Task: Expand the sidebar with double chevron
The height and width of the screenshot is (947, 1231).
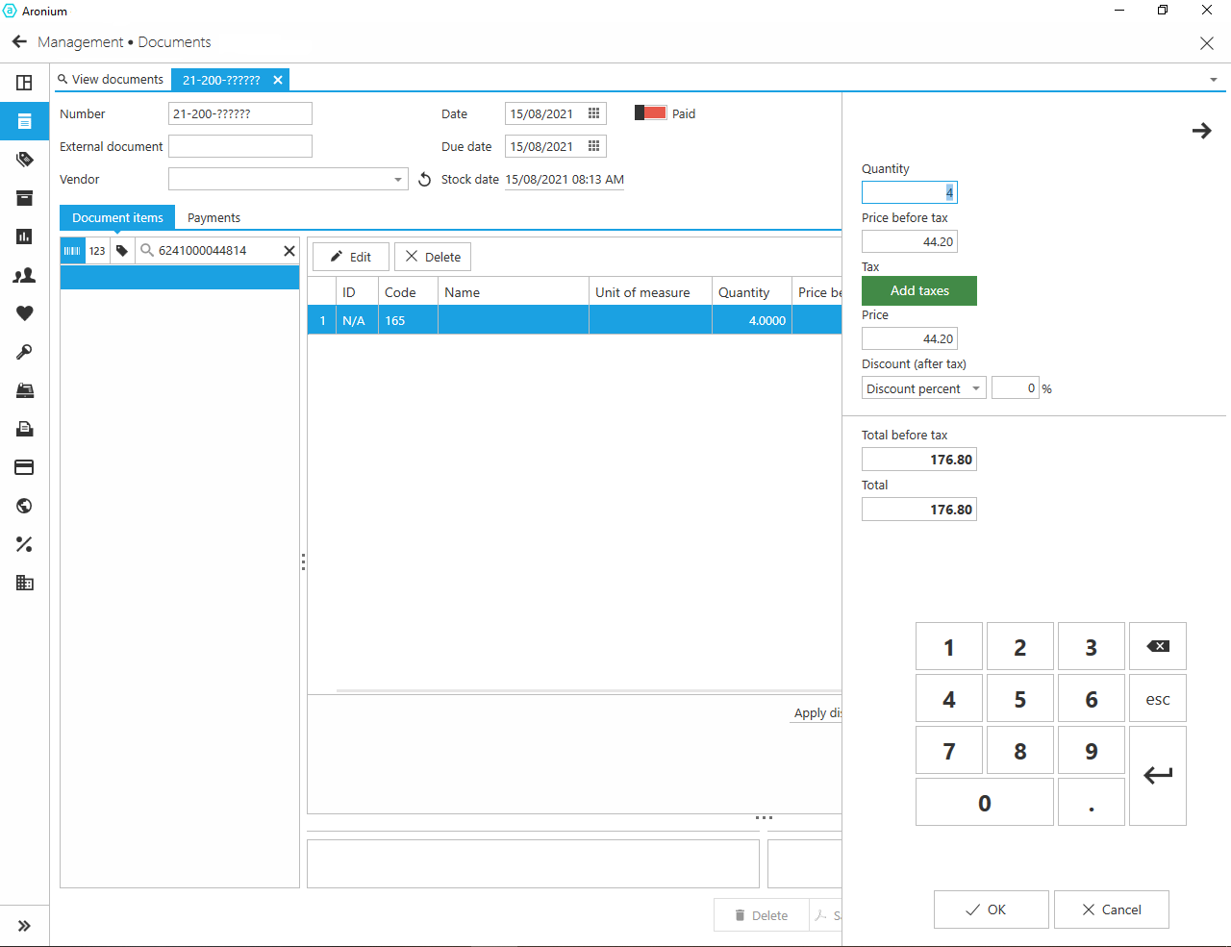Action: (x=25, y=926)
